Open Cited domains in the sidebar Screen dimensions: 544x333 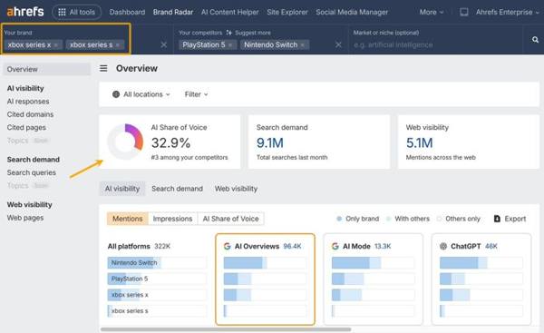coord(30,114)
